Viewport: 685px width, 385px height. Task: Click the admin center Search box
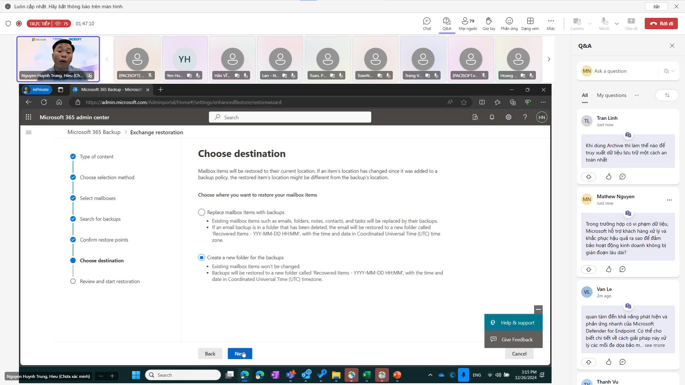pyautogui.click(x=290, y=117)
